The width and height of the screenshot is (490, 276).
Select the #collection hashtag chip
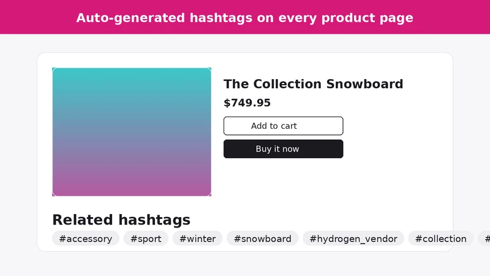pyautogui.click(x=440, y=239)
